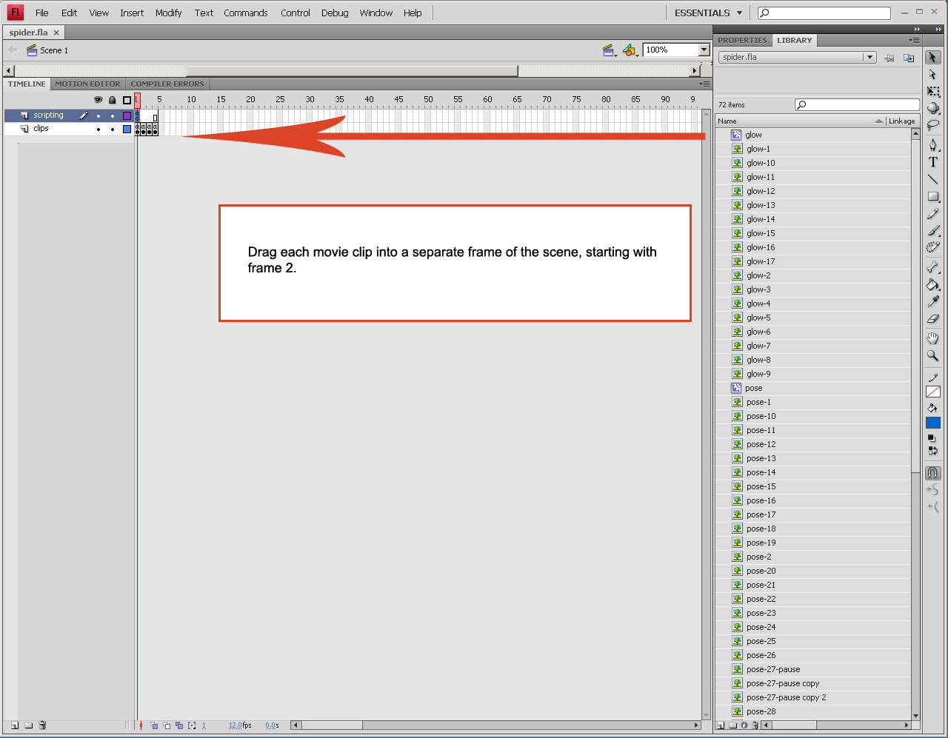948x738 pixels.
Task: Select the Zoom magnifier tool
Action: pos(932,356)
